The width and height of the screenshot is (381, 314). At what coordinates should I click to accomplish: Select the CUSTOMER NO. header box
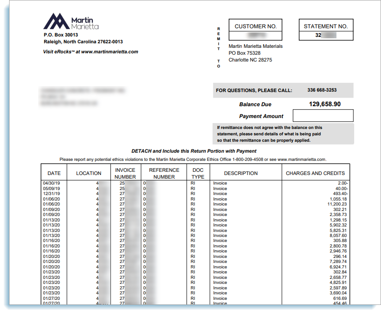pos(256,26)
